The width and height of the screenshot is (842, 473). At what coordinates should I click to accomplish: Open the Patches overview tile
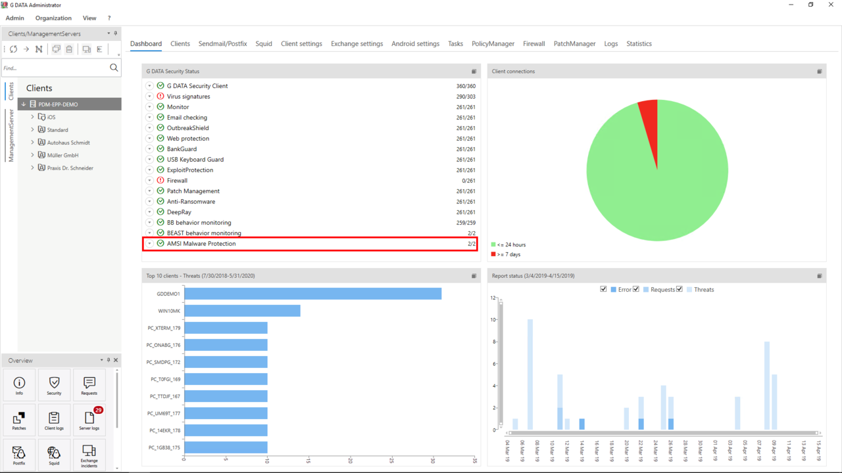click(x=19, y=421)
